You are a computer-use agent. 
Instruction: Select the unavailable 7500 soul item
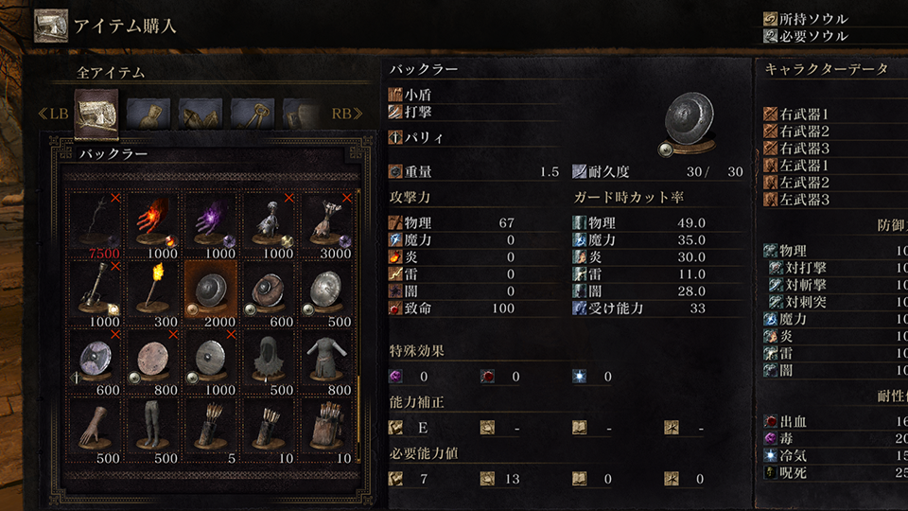(x=95, y=226)
